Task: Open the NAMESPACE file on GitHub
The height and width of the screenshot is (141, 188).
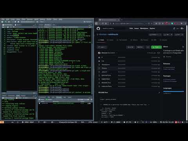Action: 106,79
